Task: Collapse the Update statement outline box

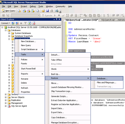Action: tap(67, 36)
